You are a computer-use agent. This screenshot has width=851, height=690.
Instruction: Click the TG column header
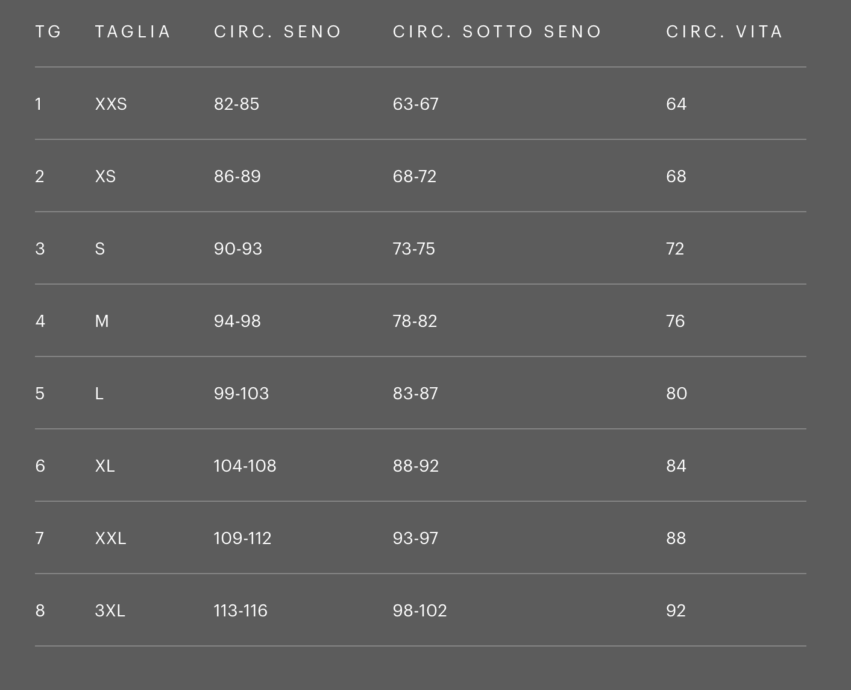(48, 31)
